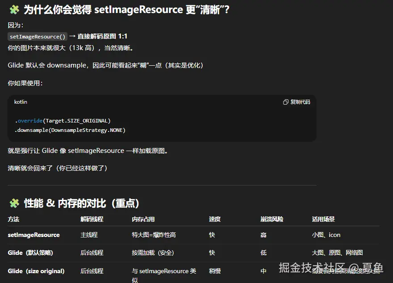The height and width of the screenshot is (283, 393).
Task: Click the 速度 column header
Action: [x=215, y=219]
